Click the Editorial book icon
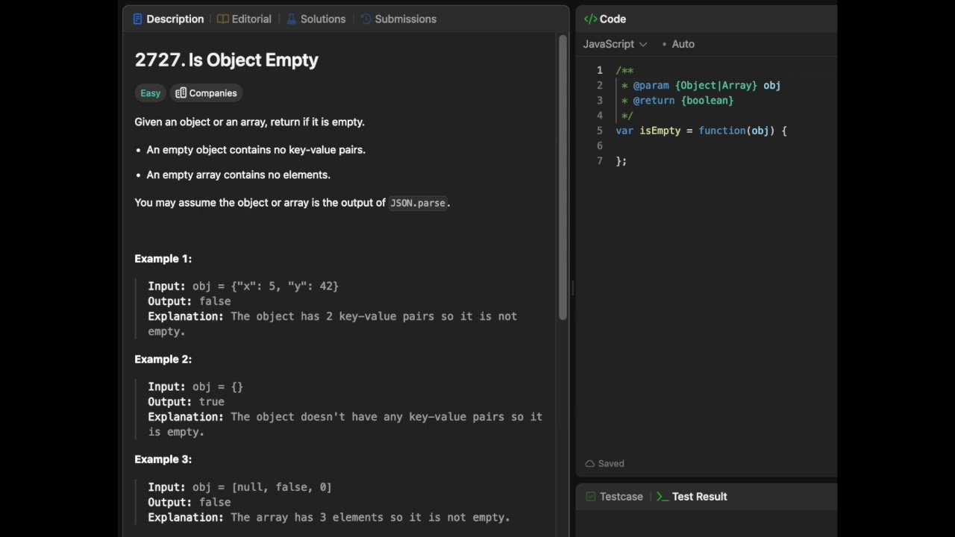Viewport: 955px width, 537px height. click(222, 19)
